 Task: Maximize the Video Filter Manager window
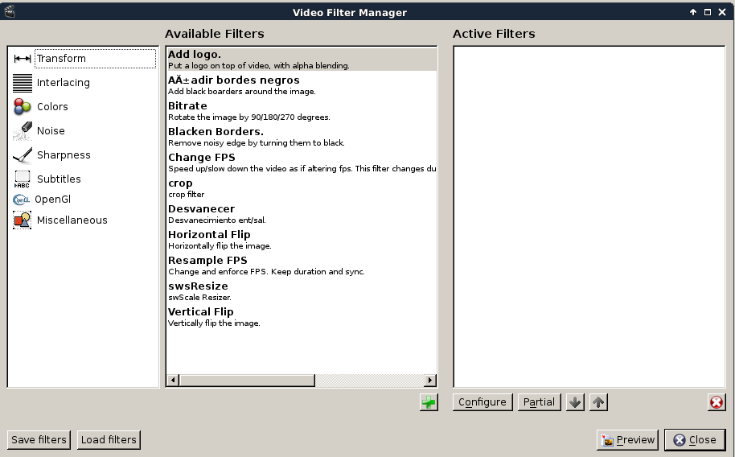click(x=708, y=12)
